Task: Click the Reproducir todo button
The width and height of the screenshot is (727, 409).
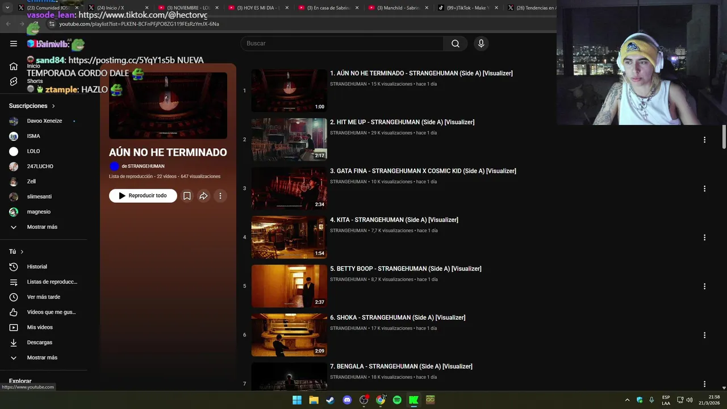Action: (x=143, y=195)
